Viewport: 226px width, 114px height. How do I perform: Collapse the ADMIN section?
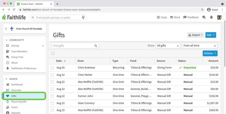point(6,79)
